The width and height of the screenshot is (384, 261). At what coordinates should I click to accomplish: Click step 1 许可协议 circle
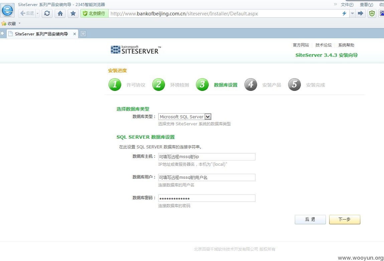pyautogui.click(x=115, y=85)
